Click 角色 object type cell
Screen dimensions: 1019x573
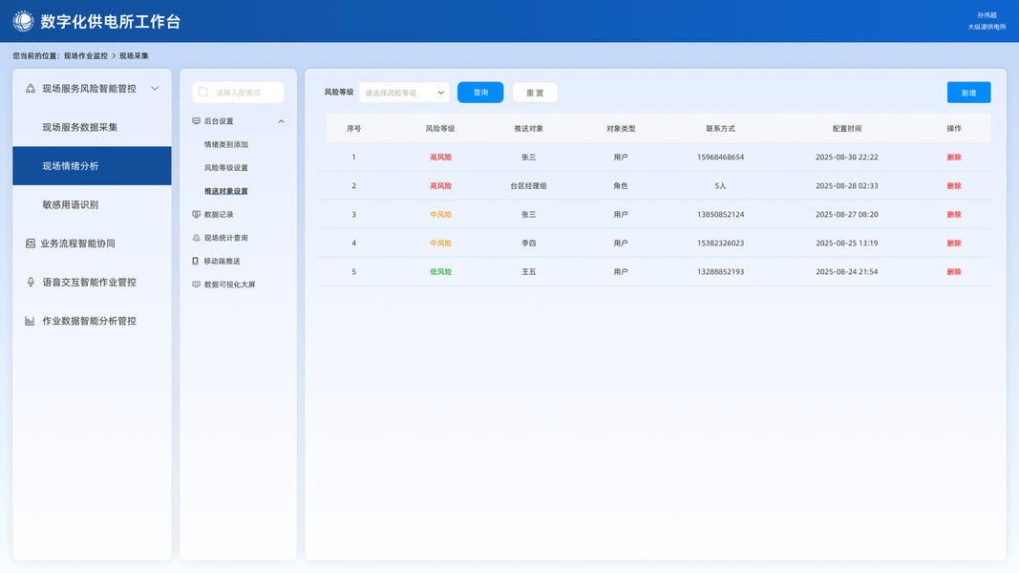point(621,186)
